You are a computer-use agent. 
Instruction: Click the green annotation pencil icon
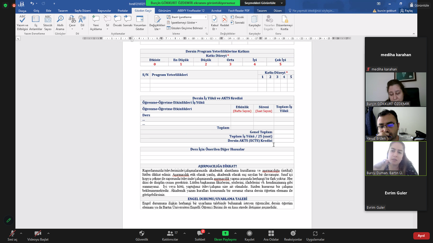click(8, 220)
